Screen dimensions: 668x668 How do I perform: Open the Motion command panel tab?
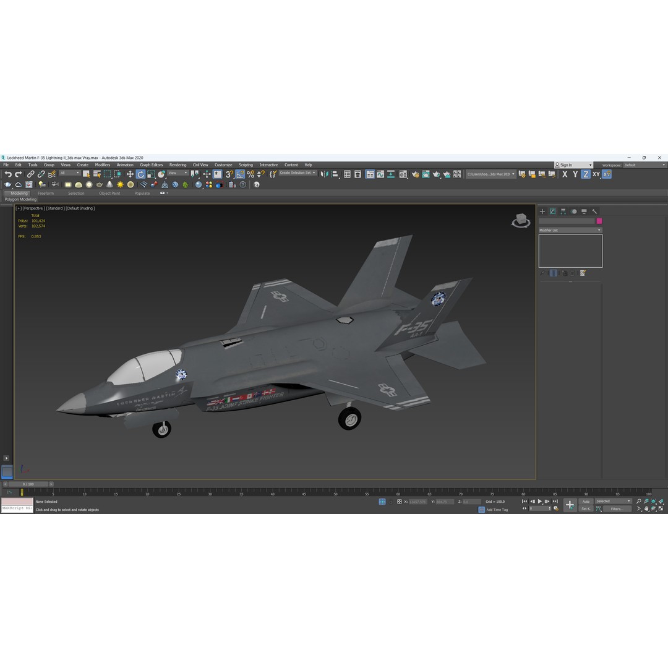point(573,212)
